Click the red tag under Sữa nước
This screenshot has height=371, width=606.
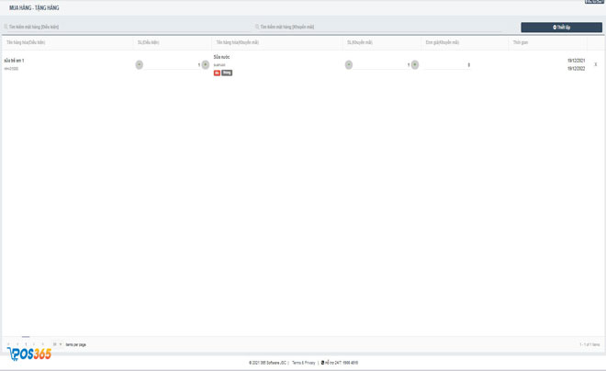point(217,73)
